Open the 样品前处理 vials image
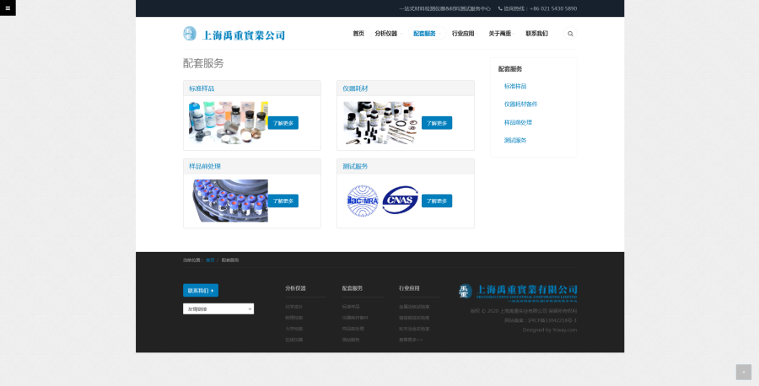This screenshot has width=759, height=386. 229,201
